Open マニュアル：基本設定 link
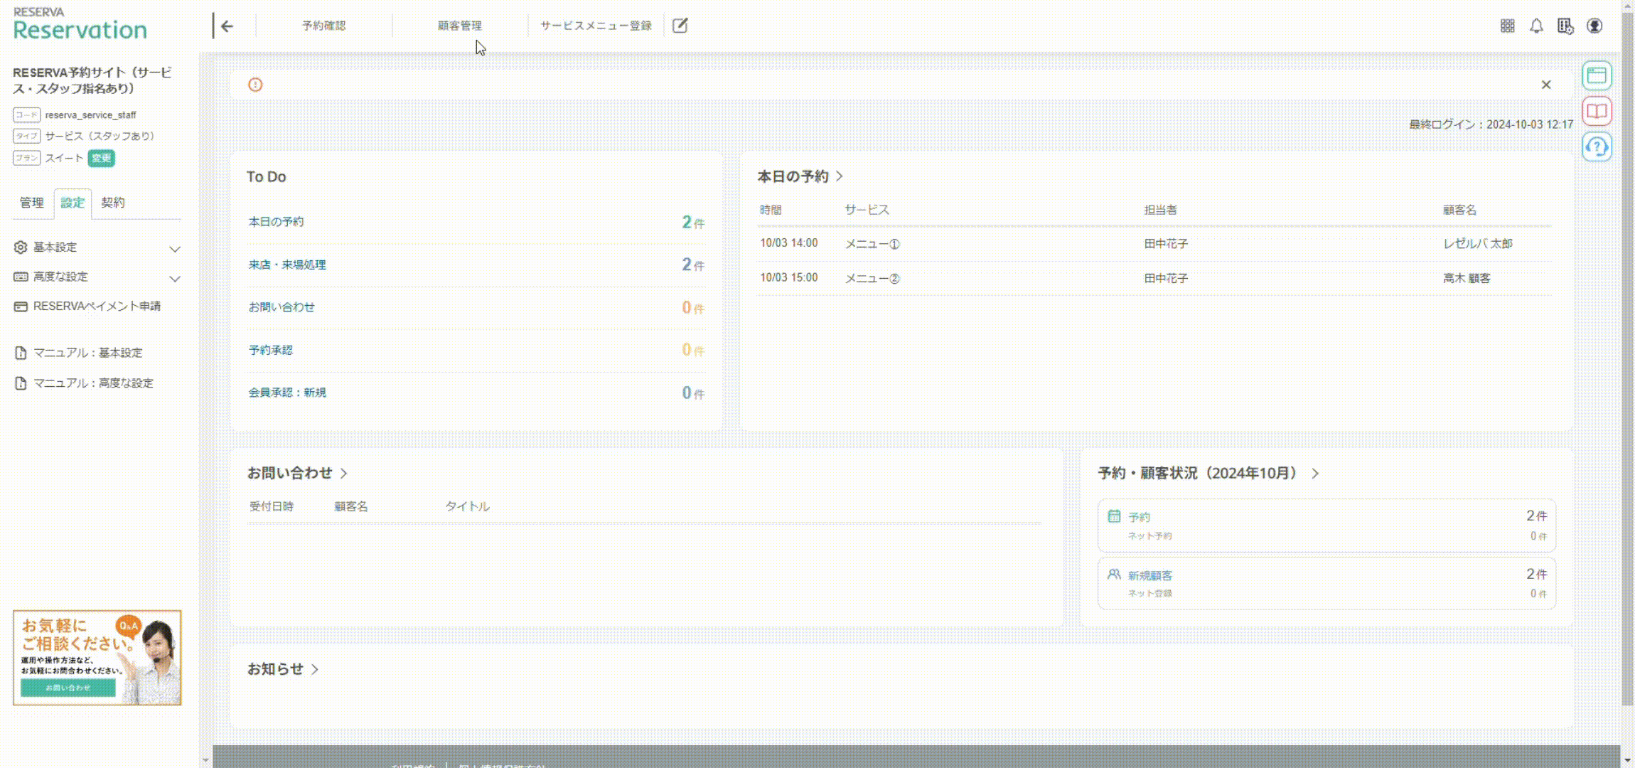Image resolution: width=1635 pixels, height=768 pixels. [87, 353]
